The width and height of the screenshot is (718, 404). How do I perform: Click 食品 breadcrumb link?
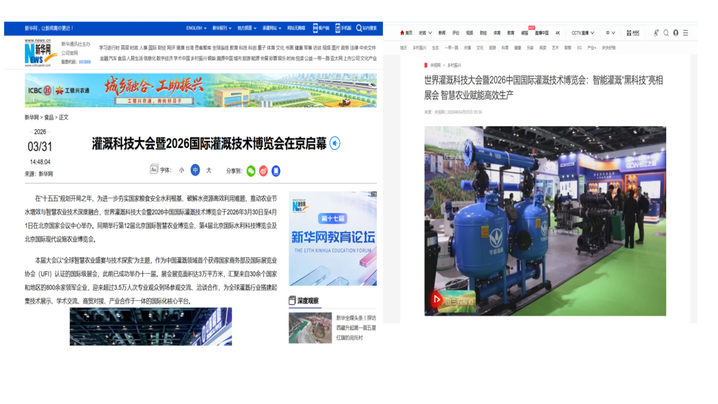[49, 118]
